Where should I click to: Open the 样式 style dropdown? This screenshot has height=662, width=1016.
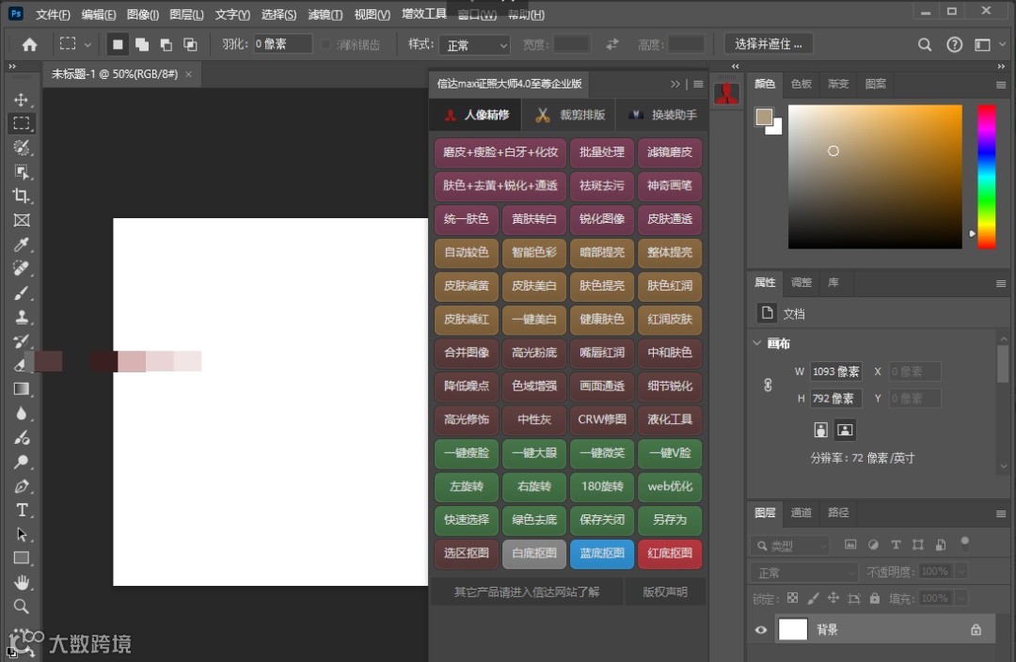(x=475, y=45)
